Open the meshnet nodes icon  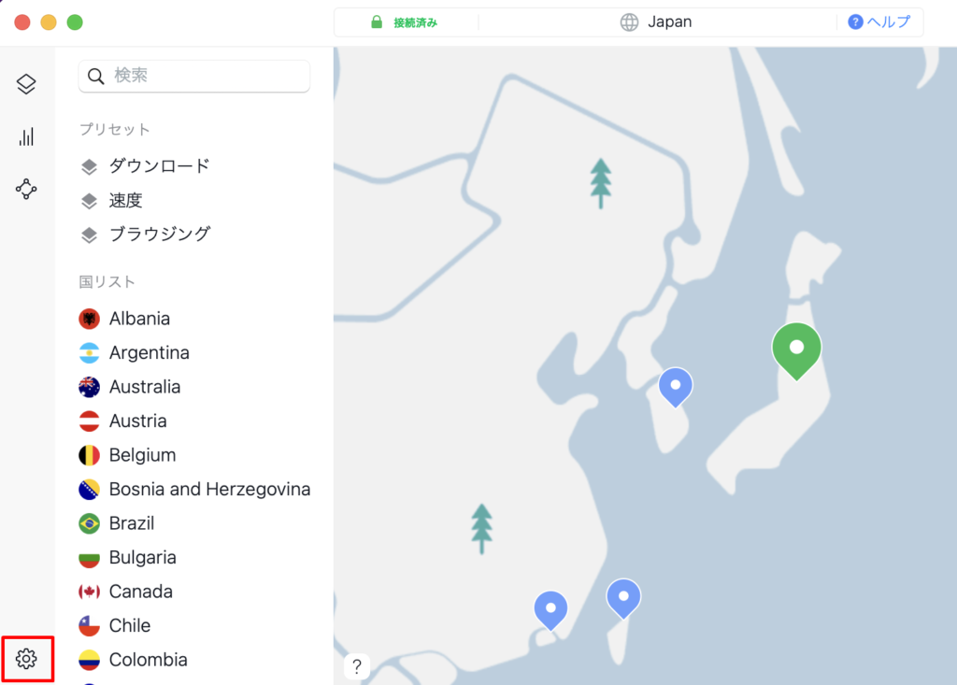pyautogui.click(x=26, y=190)
